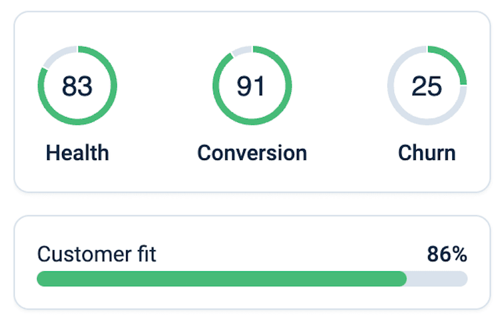The height and width of the screenshot is (320, 501).
Task: Open the Health metric label
Action: point(78,152)
